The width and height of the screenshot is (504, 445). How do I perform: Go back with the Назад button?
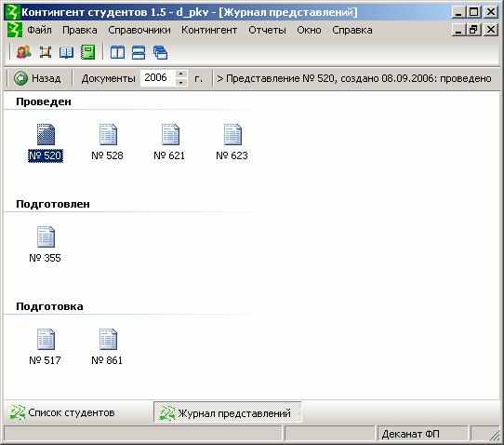click(38, 78)
